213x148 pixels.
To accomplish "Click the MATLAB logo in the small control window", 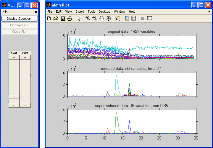I will (4, 5).
